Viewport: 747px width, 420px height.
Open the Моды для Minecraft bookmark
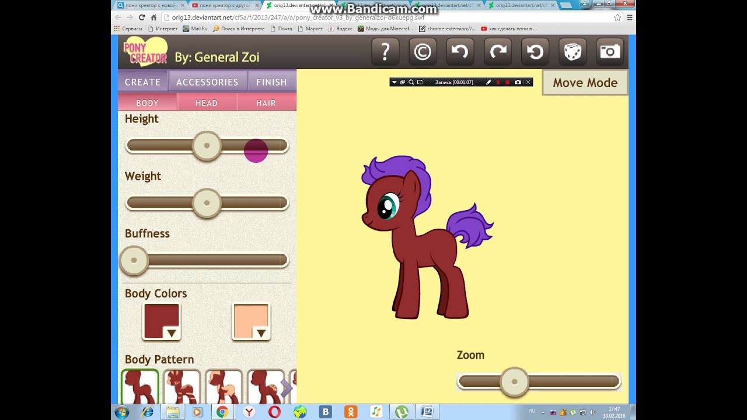(x=385, y=29)
